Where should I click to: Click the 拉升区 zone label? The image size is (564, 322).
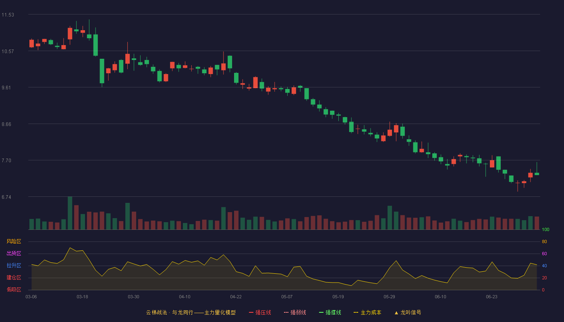click(14, 266)
